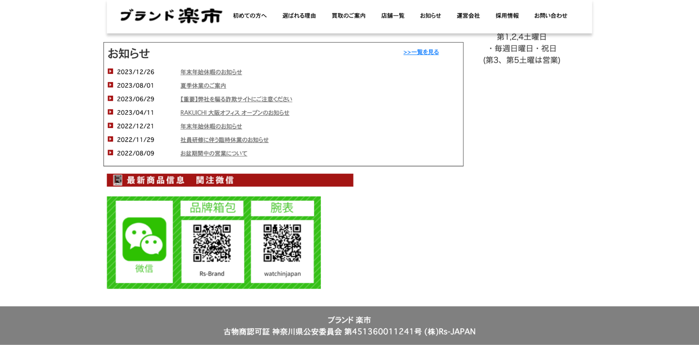Click red arrow bullet beside 2023/12/26
This screenshot has height=345, width=699.
coord(110,72)
